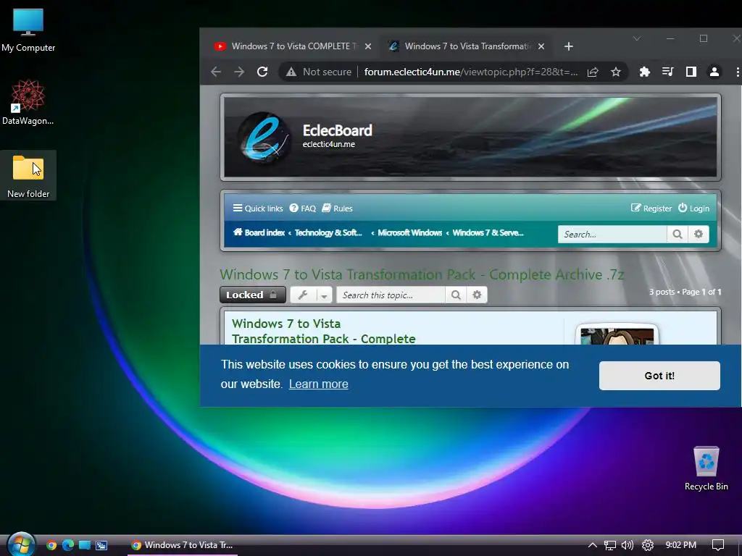The image size is (742, 556).
Task: Go to Board index breadcrumb
Action: tap(259, 232)
